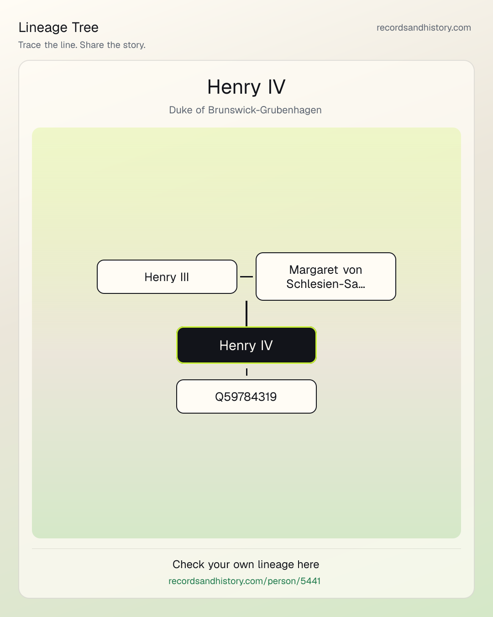The height and width of the screenshot is (617, 493).
Task: Click the short connector above Q59784319
Action: coord(246,372)
